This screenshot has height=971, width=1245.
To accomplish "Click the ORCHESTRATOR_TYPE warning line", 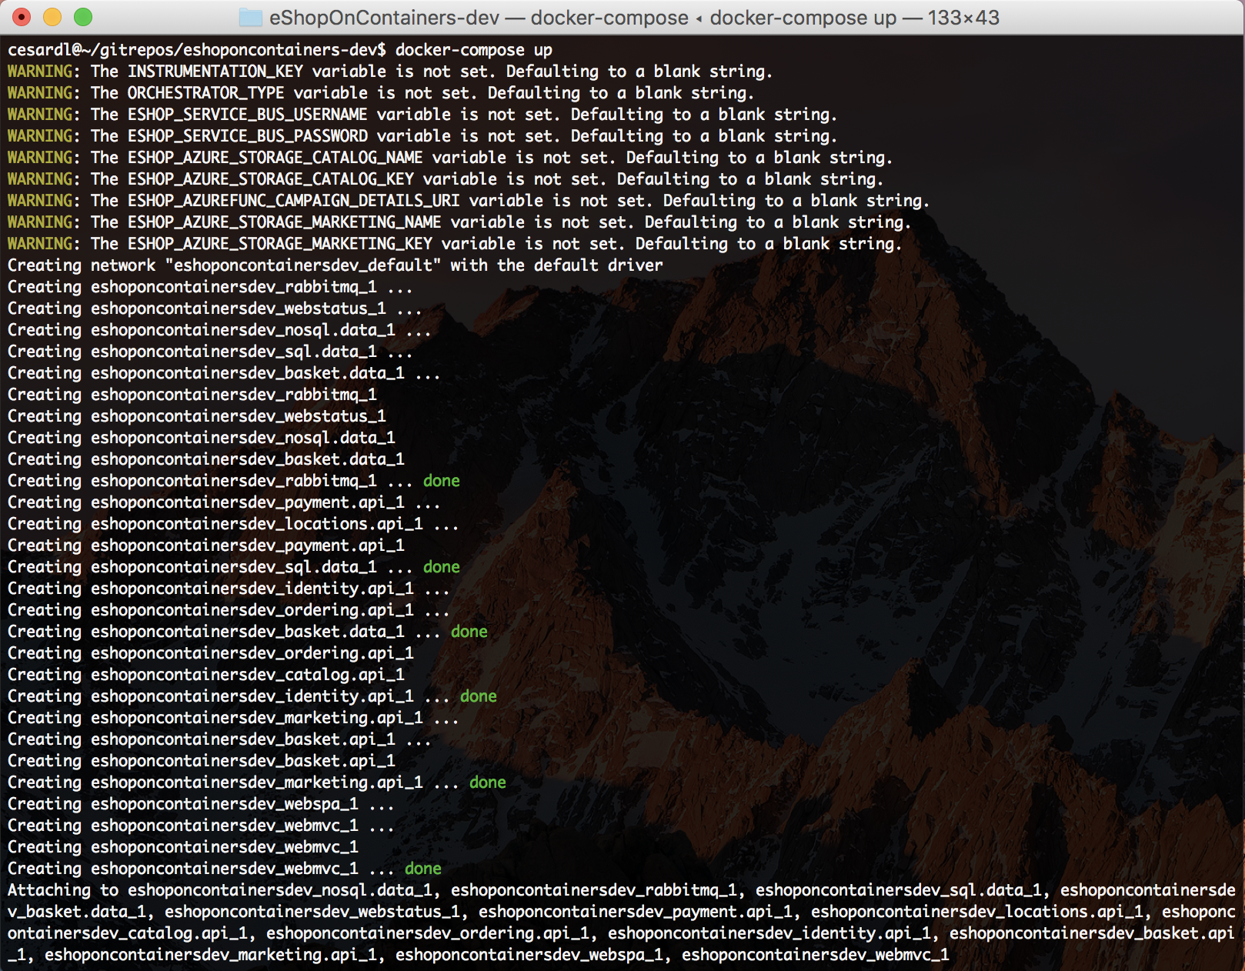I will pos(381,93).
